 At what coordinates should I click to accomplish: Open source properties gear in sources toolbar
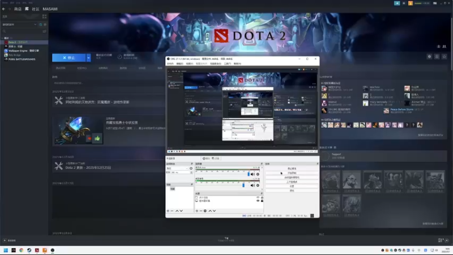[205, 211]
